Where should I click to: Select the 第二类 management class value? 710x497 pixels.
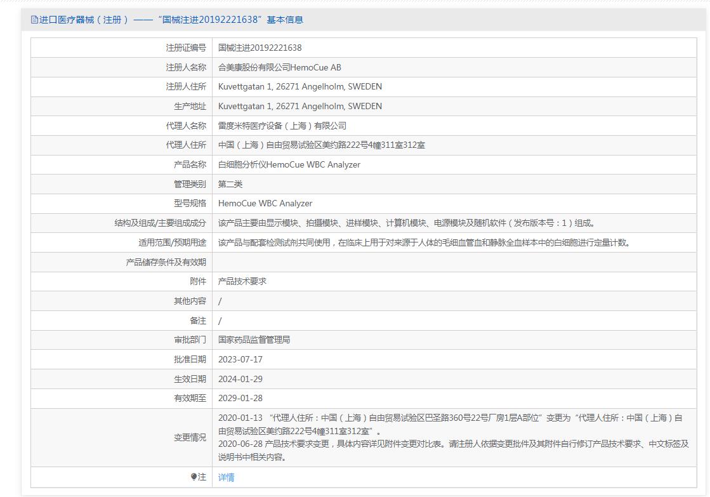pos(230,184)
